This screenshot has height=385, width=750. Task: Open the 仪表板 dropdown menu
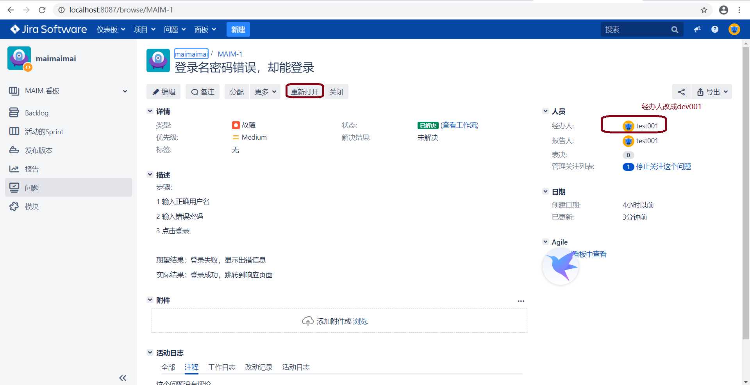pos(111,29)
